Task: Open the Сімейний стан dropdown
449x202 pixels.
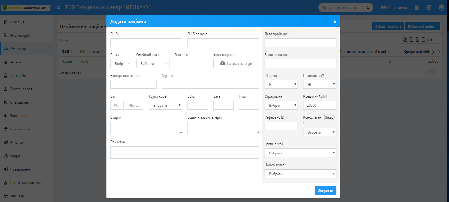Action: (x=153, y=63)
